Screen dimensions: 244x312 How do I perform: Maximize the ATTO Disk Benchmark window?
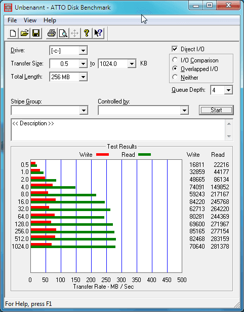[210, 6]
